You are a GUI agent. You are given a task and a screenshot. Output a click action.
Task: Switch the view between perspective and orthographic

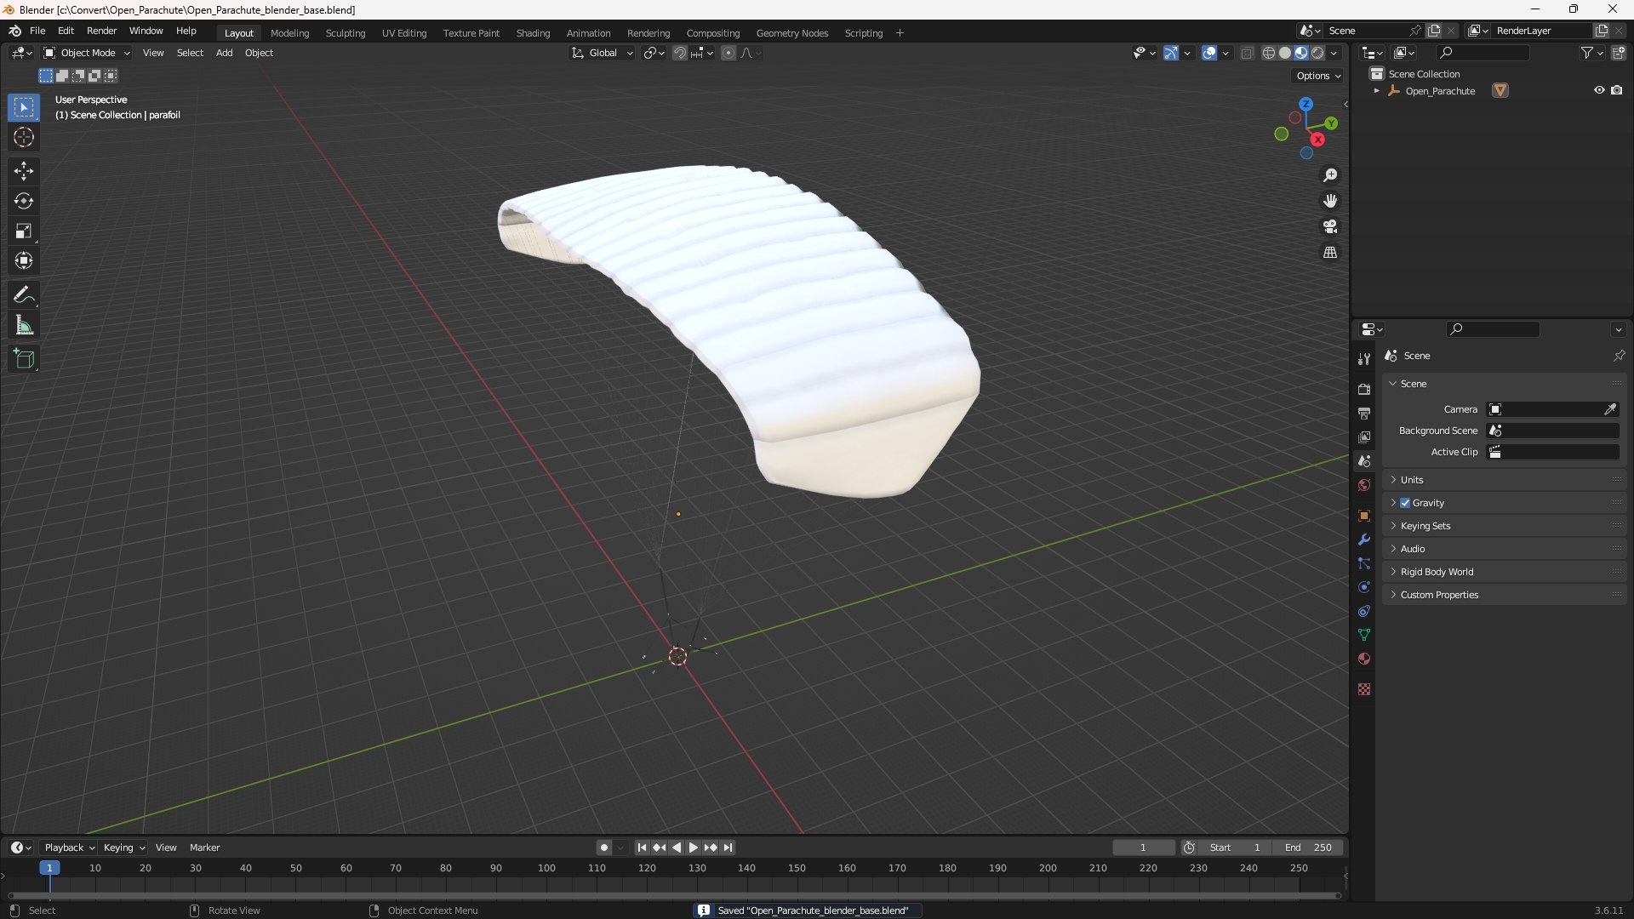click(x=1330, y=253)
